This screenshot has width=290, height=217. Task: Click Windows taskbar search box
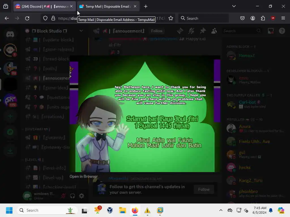(47, 210)
